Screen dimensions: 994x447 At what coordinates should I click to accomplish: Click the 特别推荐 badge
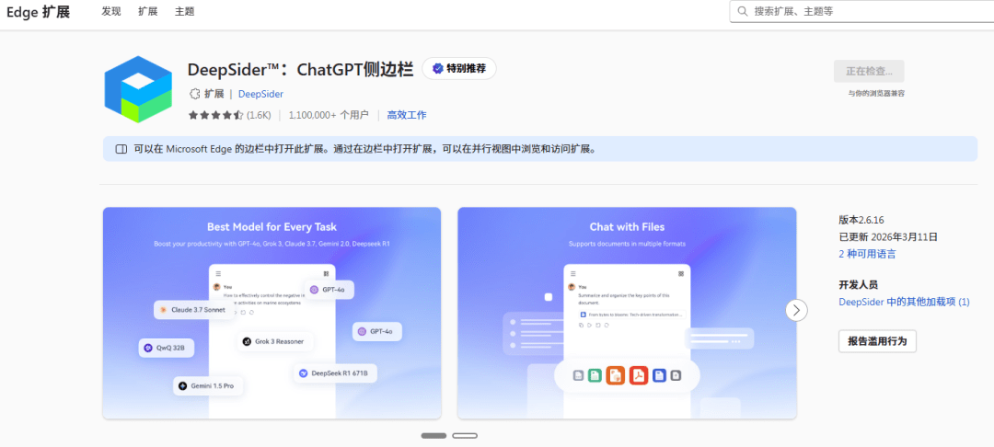click(x=459, y=68)
